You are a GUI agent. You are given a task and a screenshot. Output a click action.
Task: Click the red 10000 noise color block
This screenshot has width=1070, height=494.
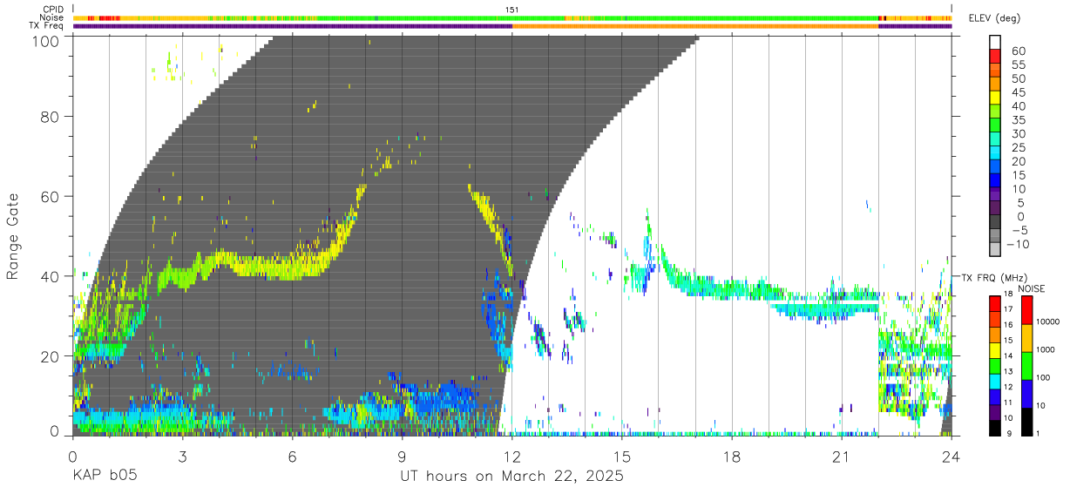[1026, 310]
